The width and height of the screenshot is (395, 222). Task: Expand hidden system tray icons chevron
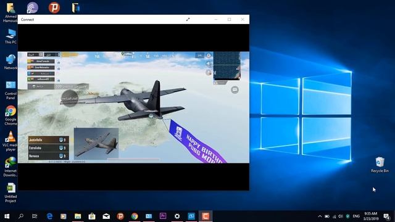(320, 216)
